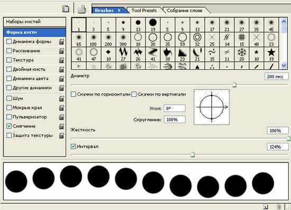Toggle lock beside Текстура
This screenshot has height=210, width=291.
(x=61, y=60)
